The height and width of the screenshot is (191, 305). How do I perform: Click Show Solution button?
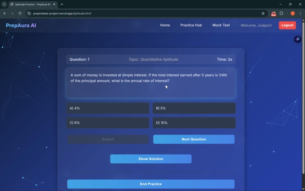(x=151, y=159)
